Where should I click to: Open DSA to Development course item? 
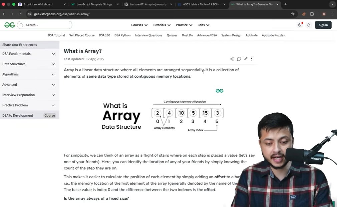point(29,116)
